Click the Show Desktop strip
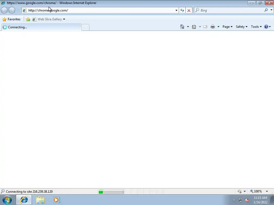 [272, 200]
